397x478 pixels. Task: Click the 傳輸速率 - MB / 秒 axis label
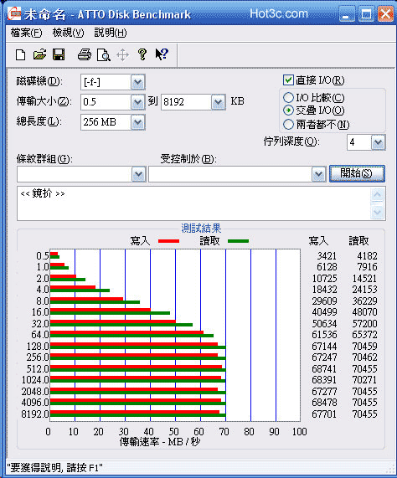pyautogui.click(x=160, y=441)
